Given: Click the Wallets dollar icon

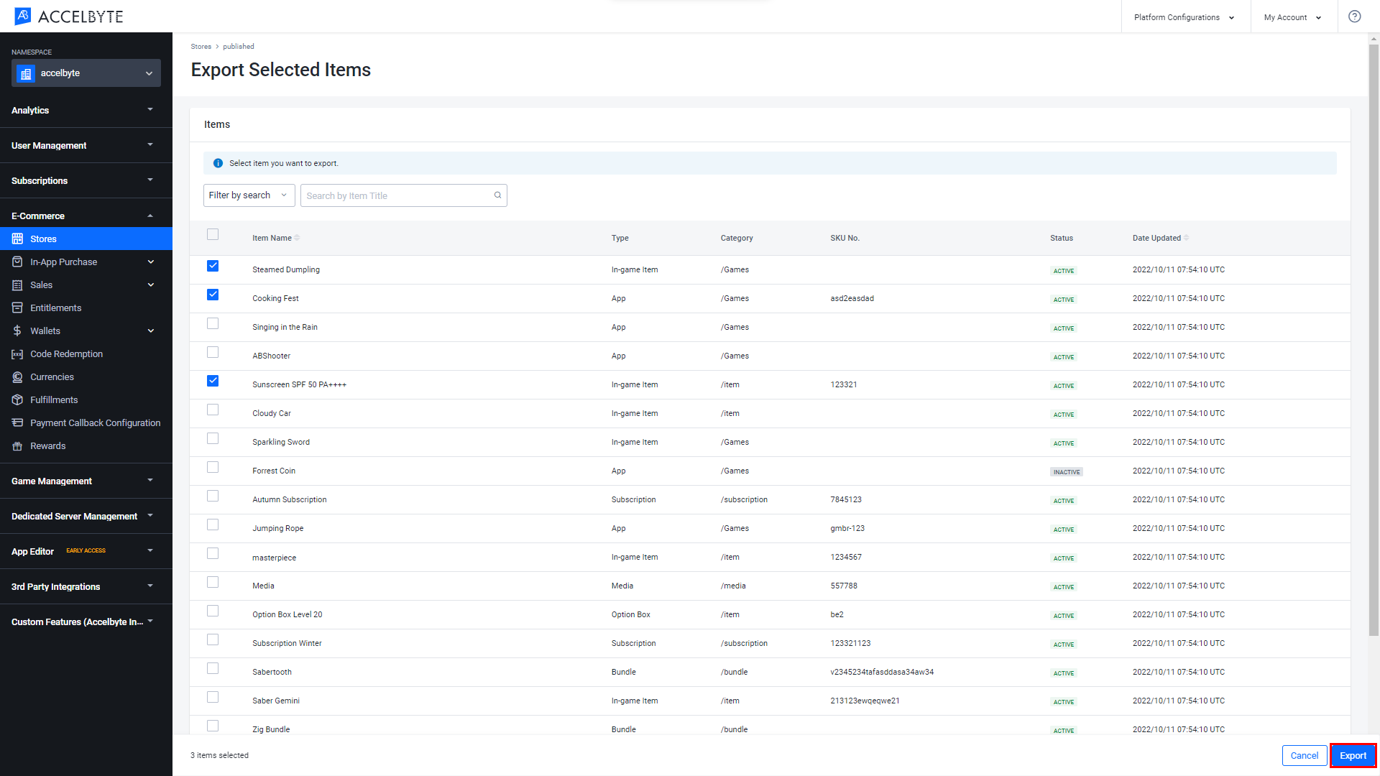Looking at the screenshot, I should [17, 331].
